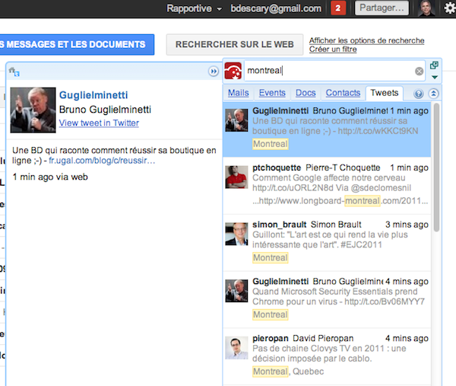This screenshot has width=456, height=386.
Task: Click '1 min ago via web' timestamp
Action: [x=50, y=177]
